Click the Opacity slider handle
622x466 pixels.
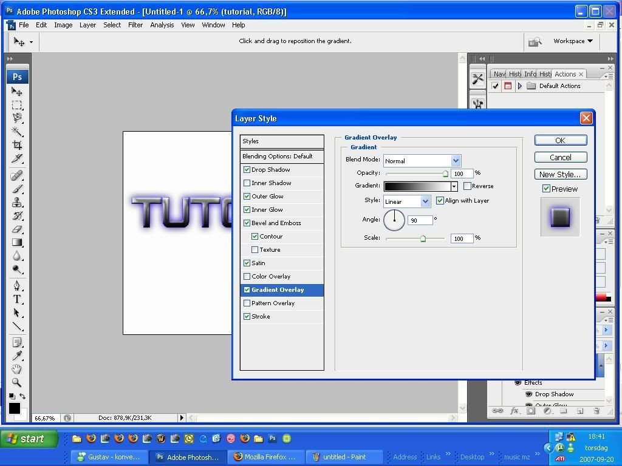(x=445, y=174)
